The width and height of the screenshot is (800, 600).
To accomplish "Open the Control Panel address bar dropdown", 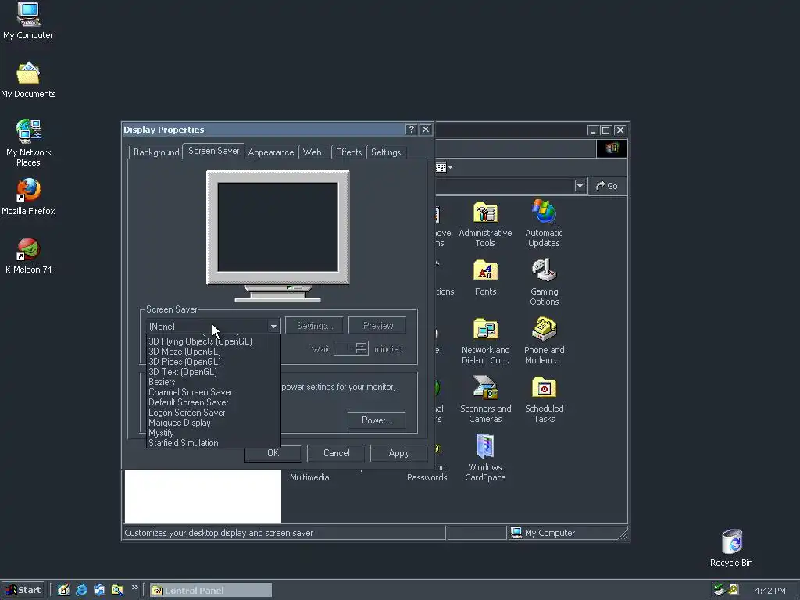I will tap(580, 186).
